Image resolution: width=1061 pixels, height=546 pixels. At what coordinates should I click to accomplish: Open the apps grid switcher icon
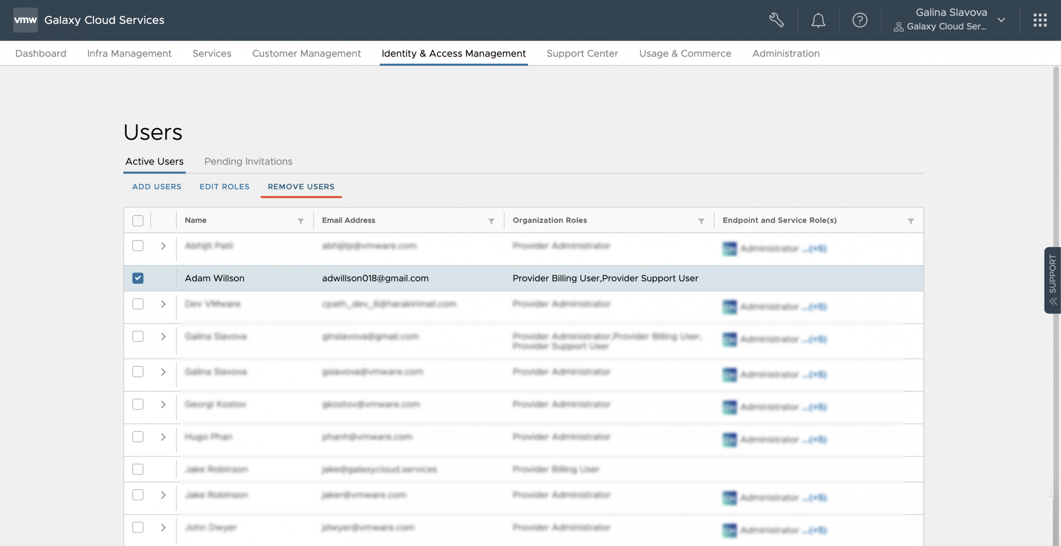[x=1040, y=20]
